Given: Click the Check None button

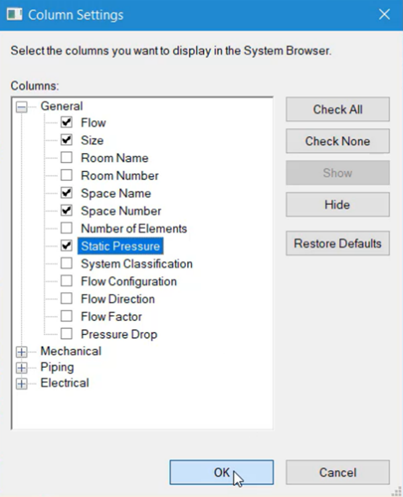Looking at the screenshot, I should pos(338,141).
